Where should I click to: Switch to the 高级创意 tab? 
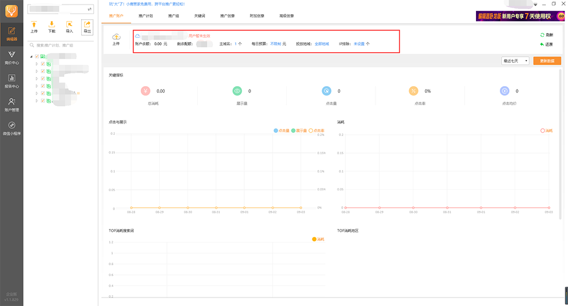coord(286,16)
